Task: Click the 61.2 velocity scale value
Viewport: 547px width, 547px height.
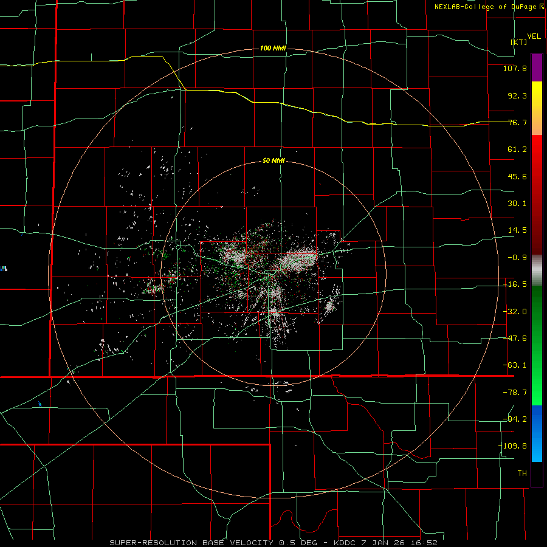Action: (517, 150)
